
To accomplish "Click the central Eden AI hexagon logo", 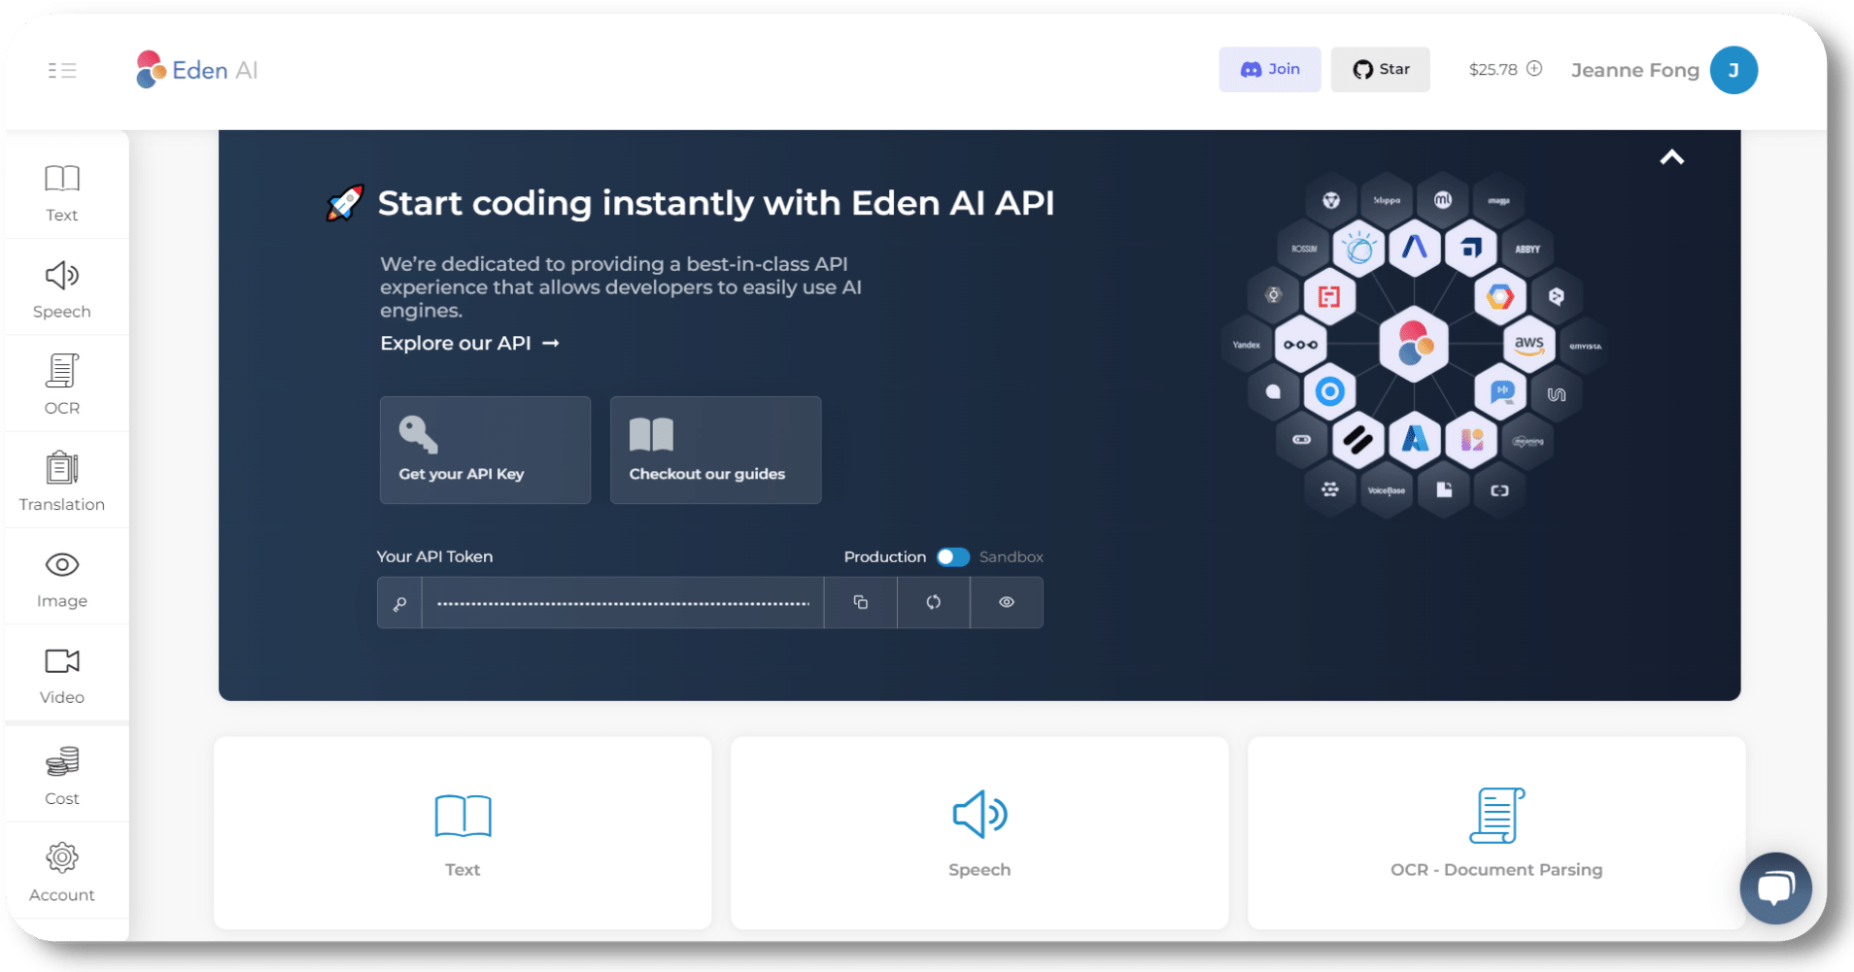I will tap(1415, 344).
